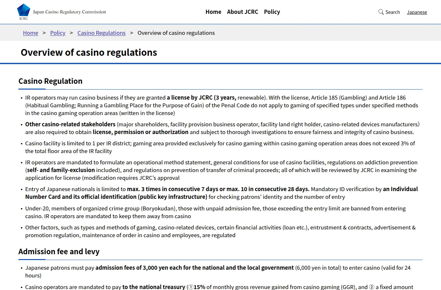This screenshot has width=441, height=290.
Task: Go to Policy in breadcrumb
Action: 58,33
